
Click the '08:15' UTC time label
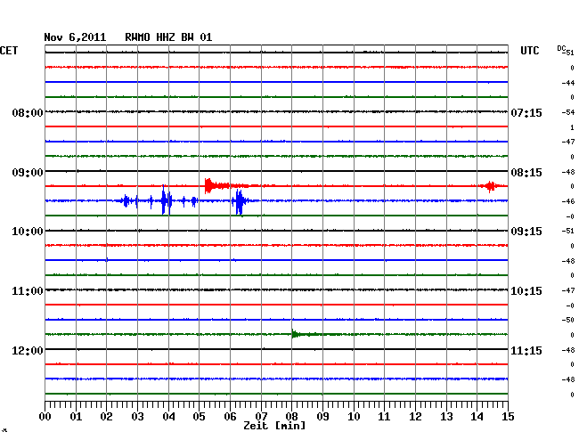[526, 173]
